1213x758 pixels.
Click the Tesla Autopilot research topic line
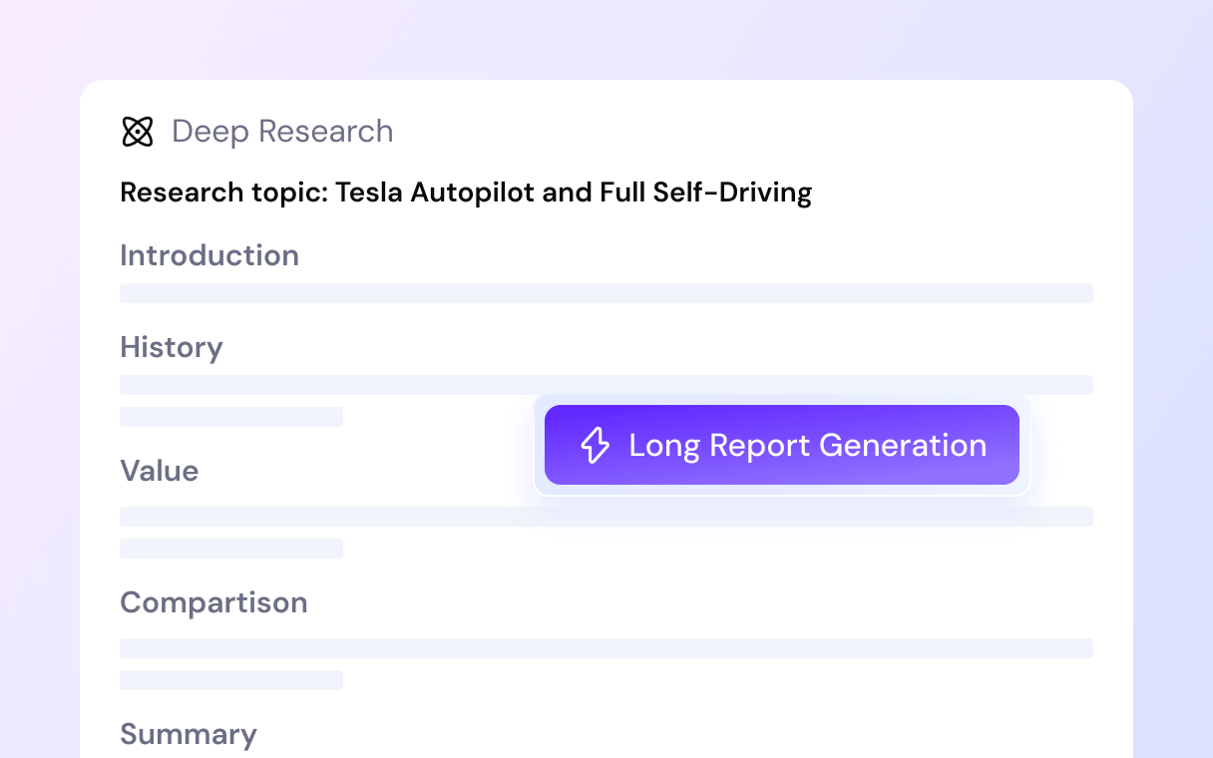pos(466,192)
